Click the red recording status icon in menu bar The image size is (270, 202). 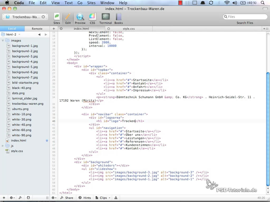coord(180,3)
